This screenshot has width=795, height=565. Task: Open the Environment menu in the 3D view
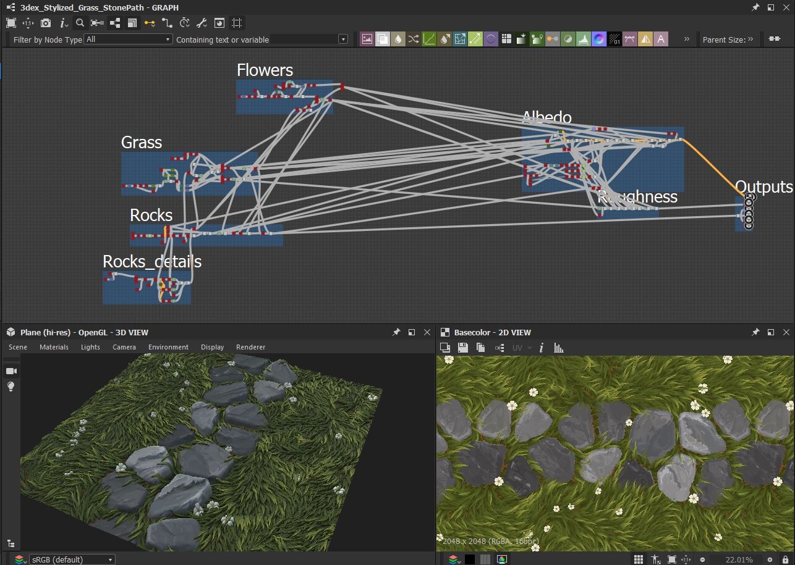point(168,346)
